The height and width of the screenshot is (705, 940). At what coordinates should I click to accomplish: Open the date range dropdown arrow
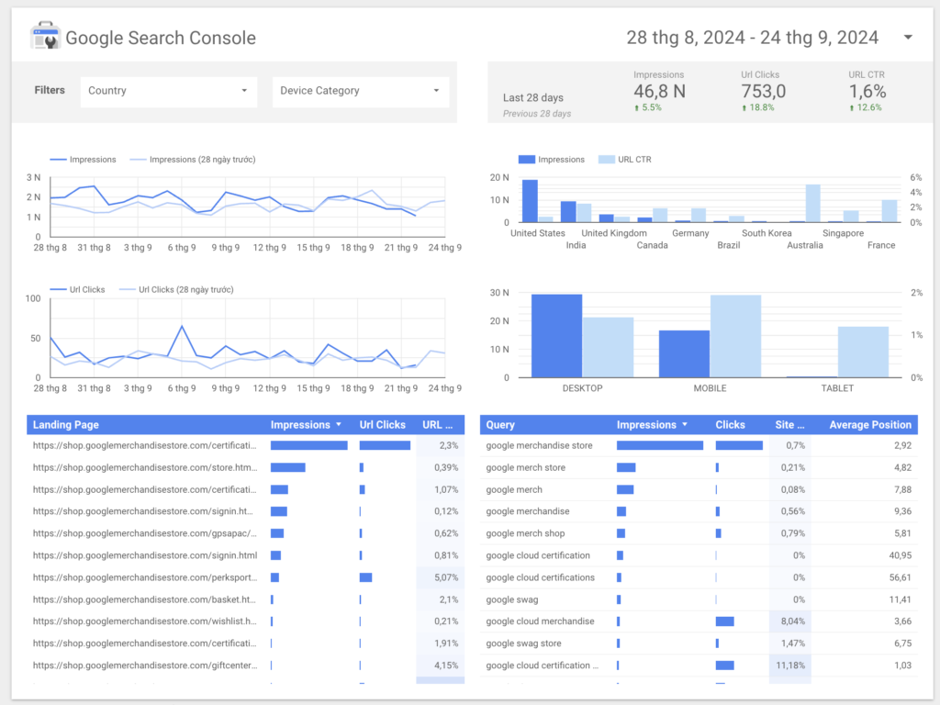pos(908,37)
